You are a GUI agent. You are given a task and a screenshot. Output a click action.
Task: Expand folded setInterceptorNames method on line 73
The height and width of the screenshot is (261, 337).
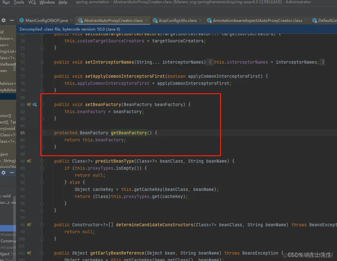42,62
